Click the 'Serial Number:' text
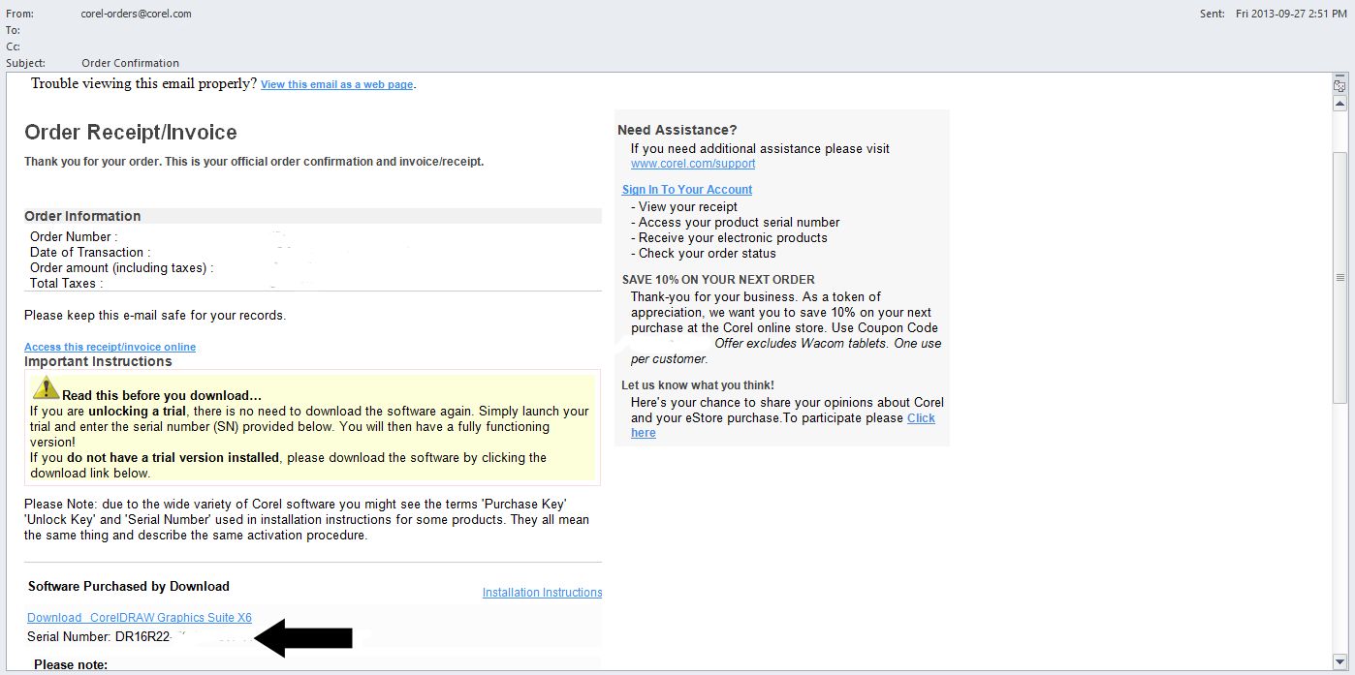 [x=70, y=637]
